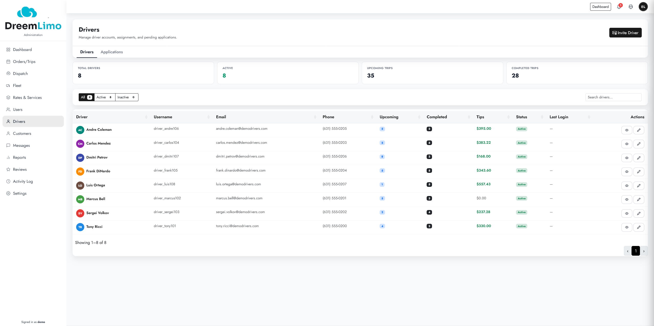The image size is (654, 326).
Task: View Luis Ortega's details via eye icon
Action: [627, 186]
